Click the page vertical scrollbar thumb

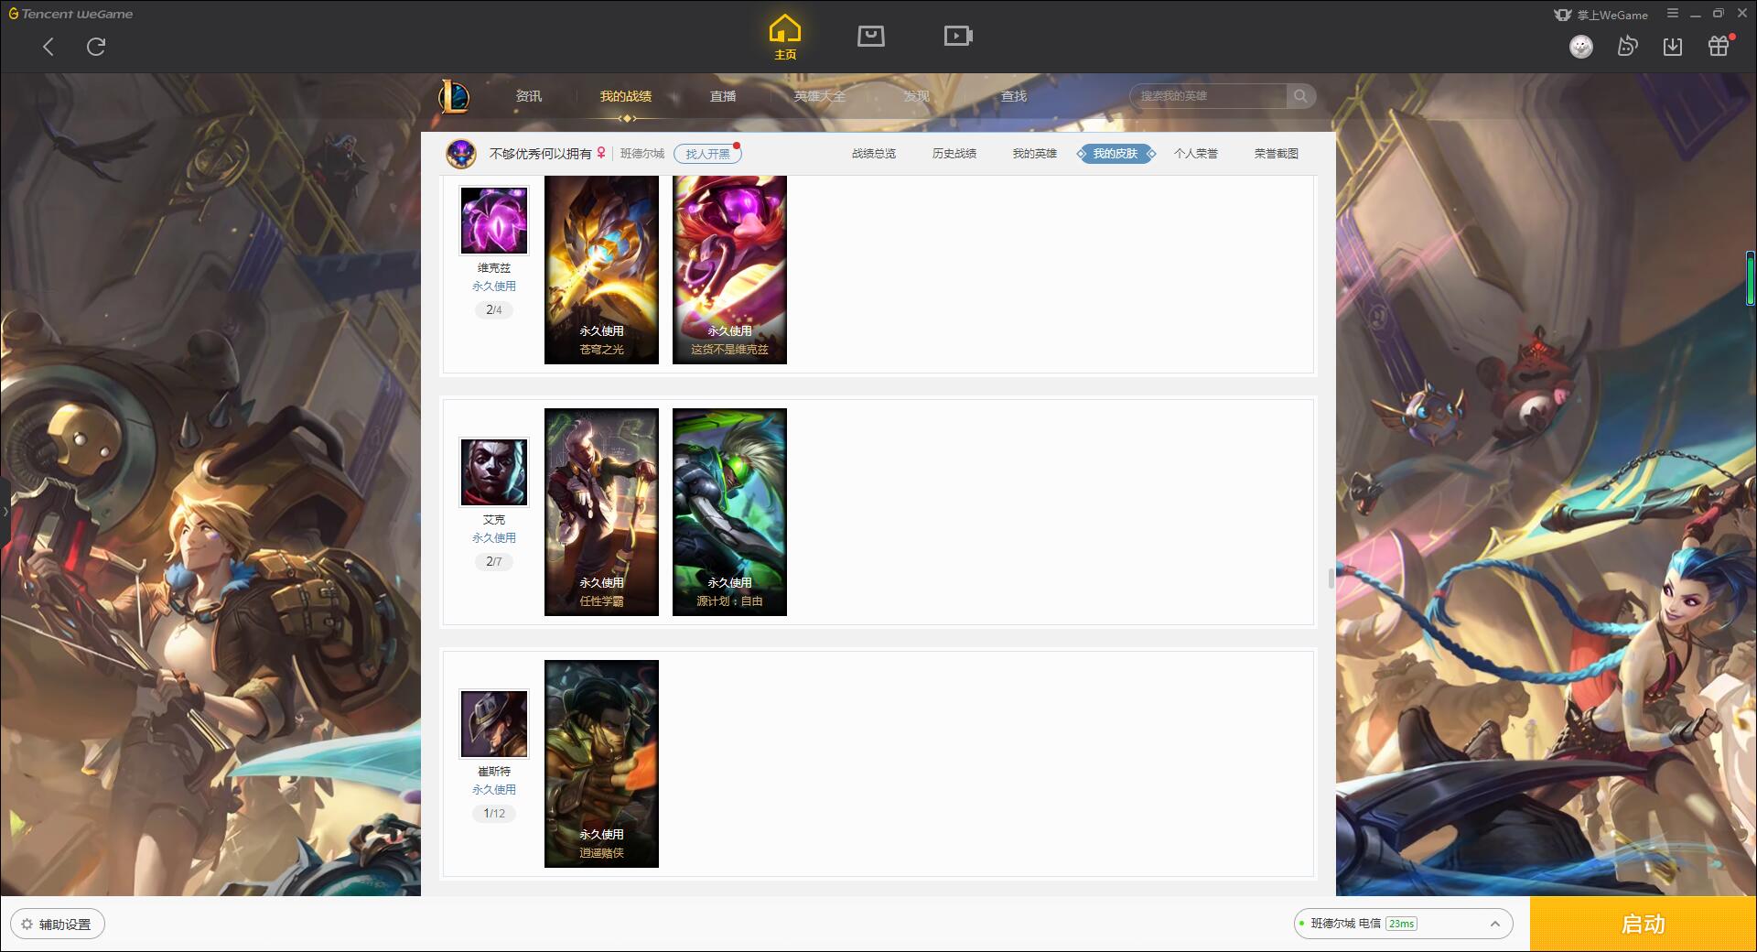click(x=1331, y=579)
